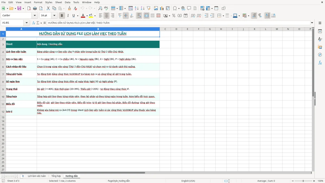
Task: Toggle Bold formatting off
Action: click(62, 16)
